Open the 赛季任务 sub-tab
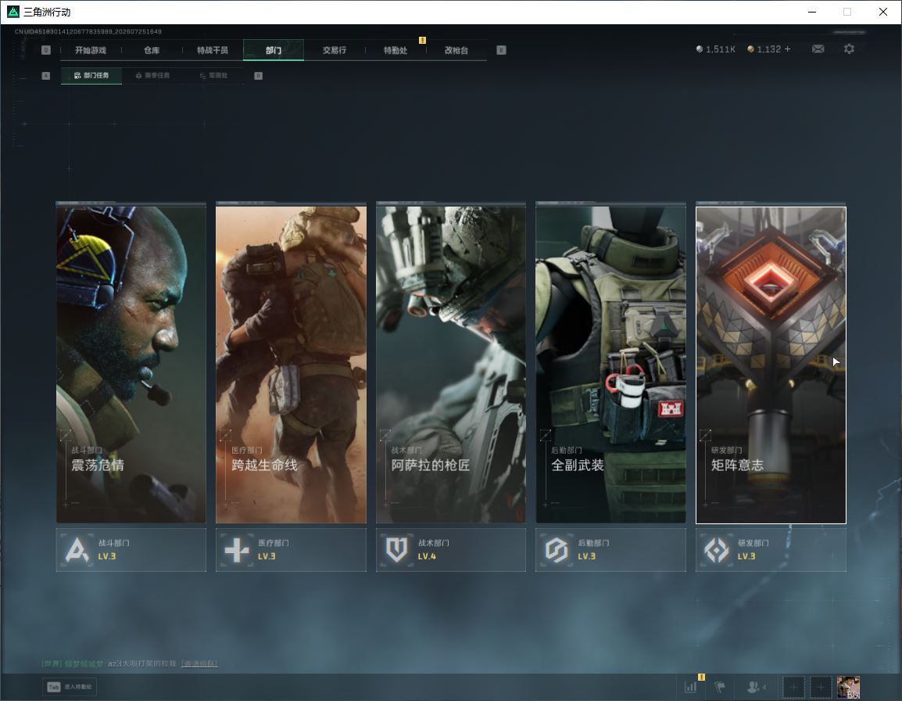 pos(152,75)
